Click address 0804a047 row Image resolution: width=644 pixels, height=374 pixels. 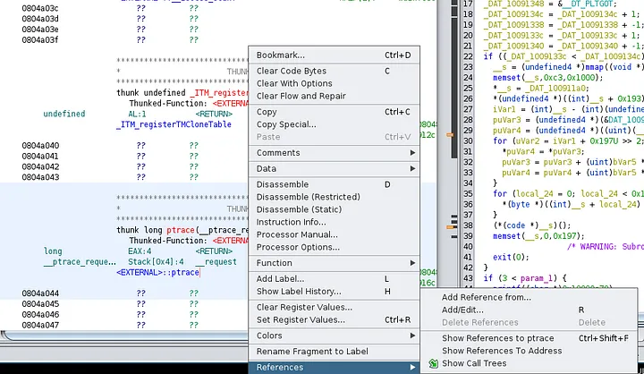click(40, 325)
